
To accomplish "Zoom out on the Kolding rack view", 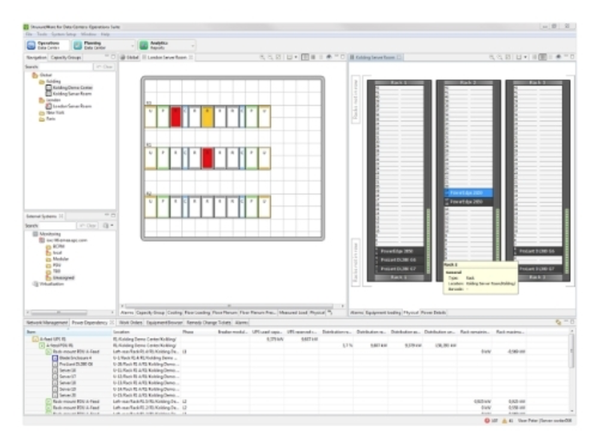I will coord(500,57).
